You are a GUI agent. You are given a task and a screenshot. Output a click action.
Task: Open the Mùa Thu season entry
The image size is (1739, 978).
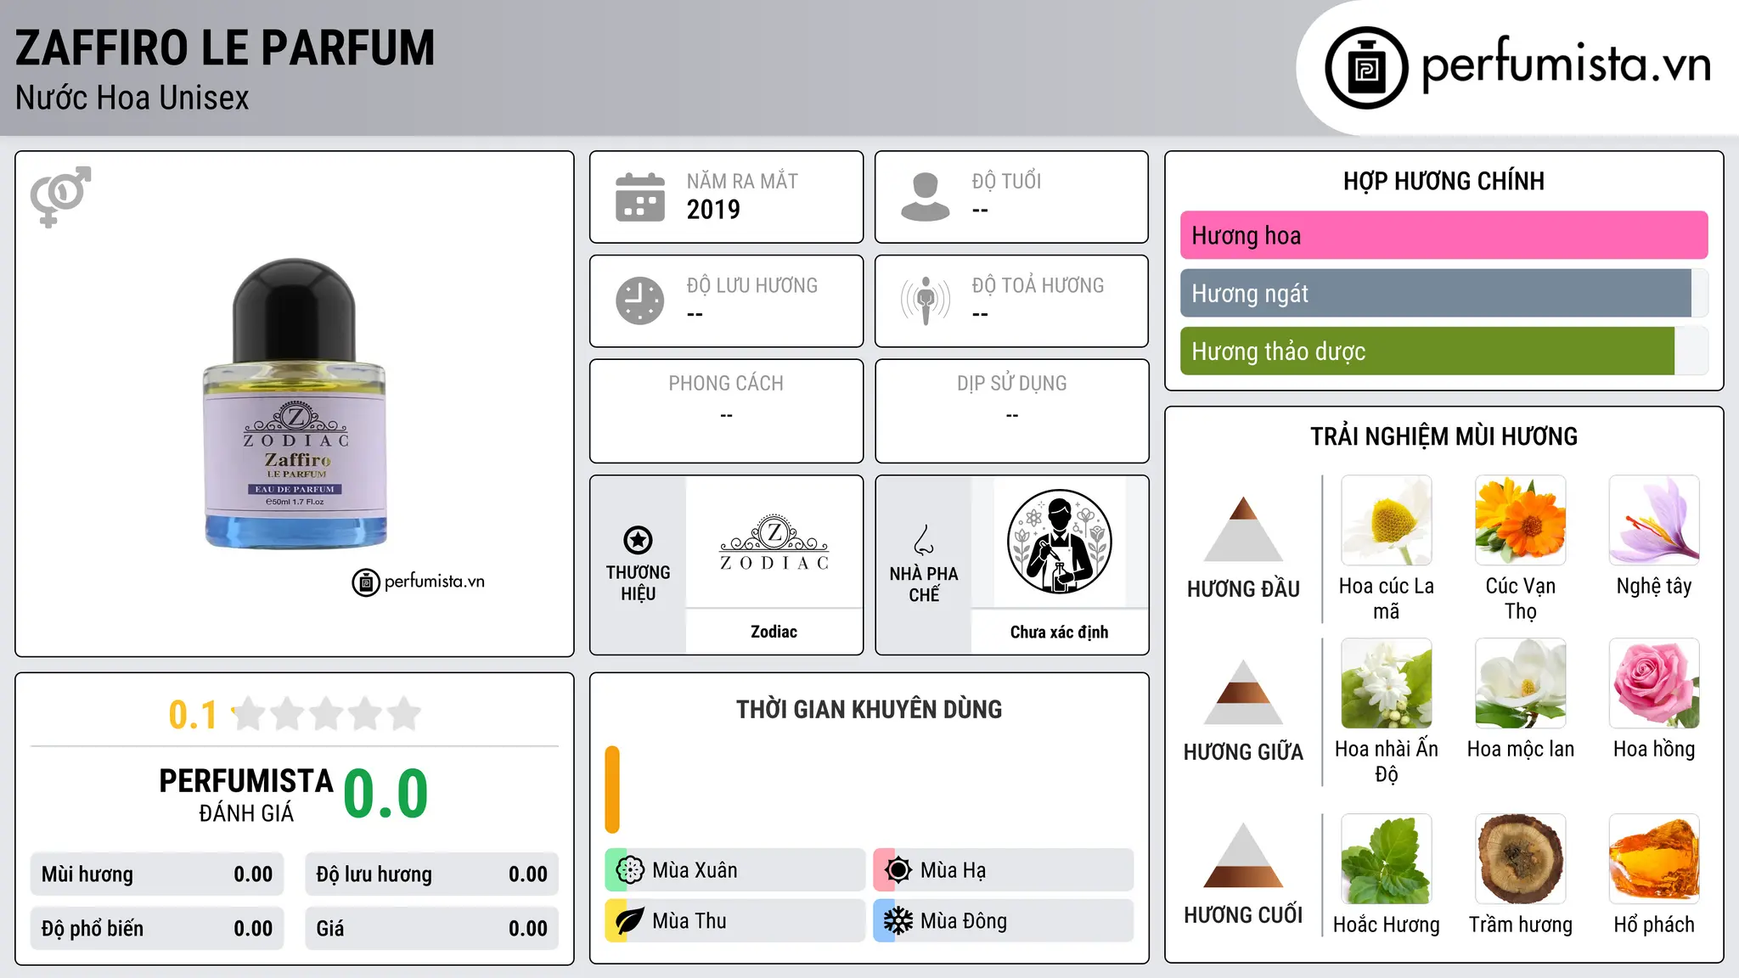(735, 921)
